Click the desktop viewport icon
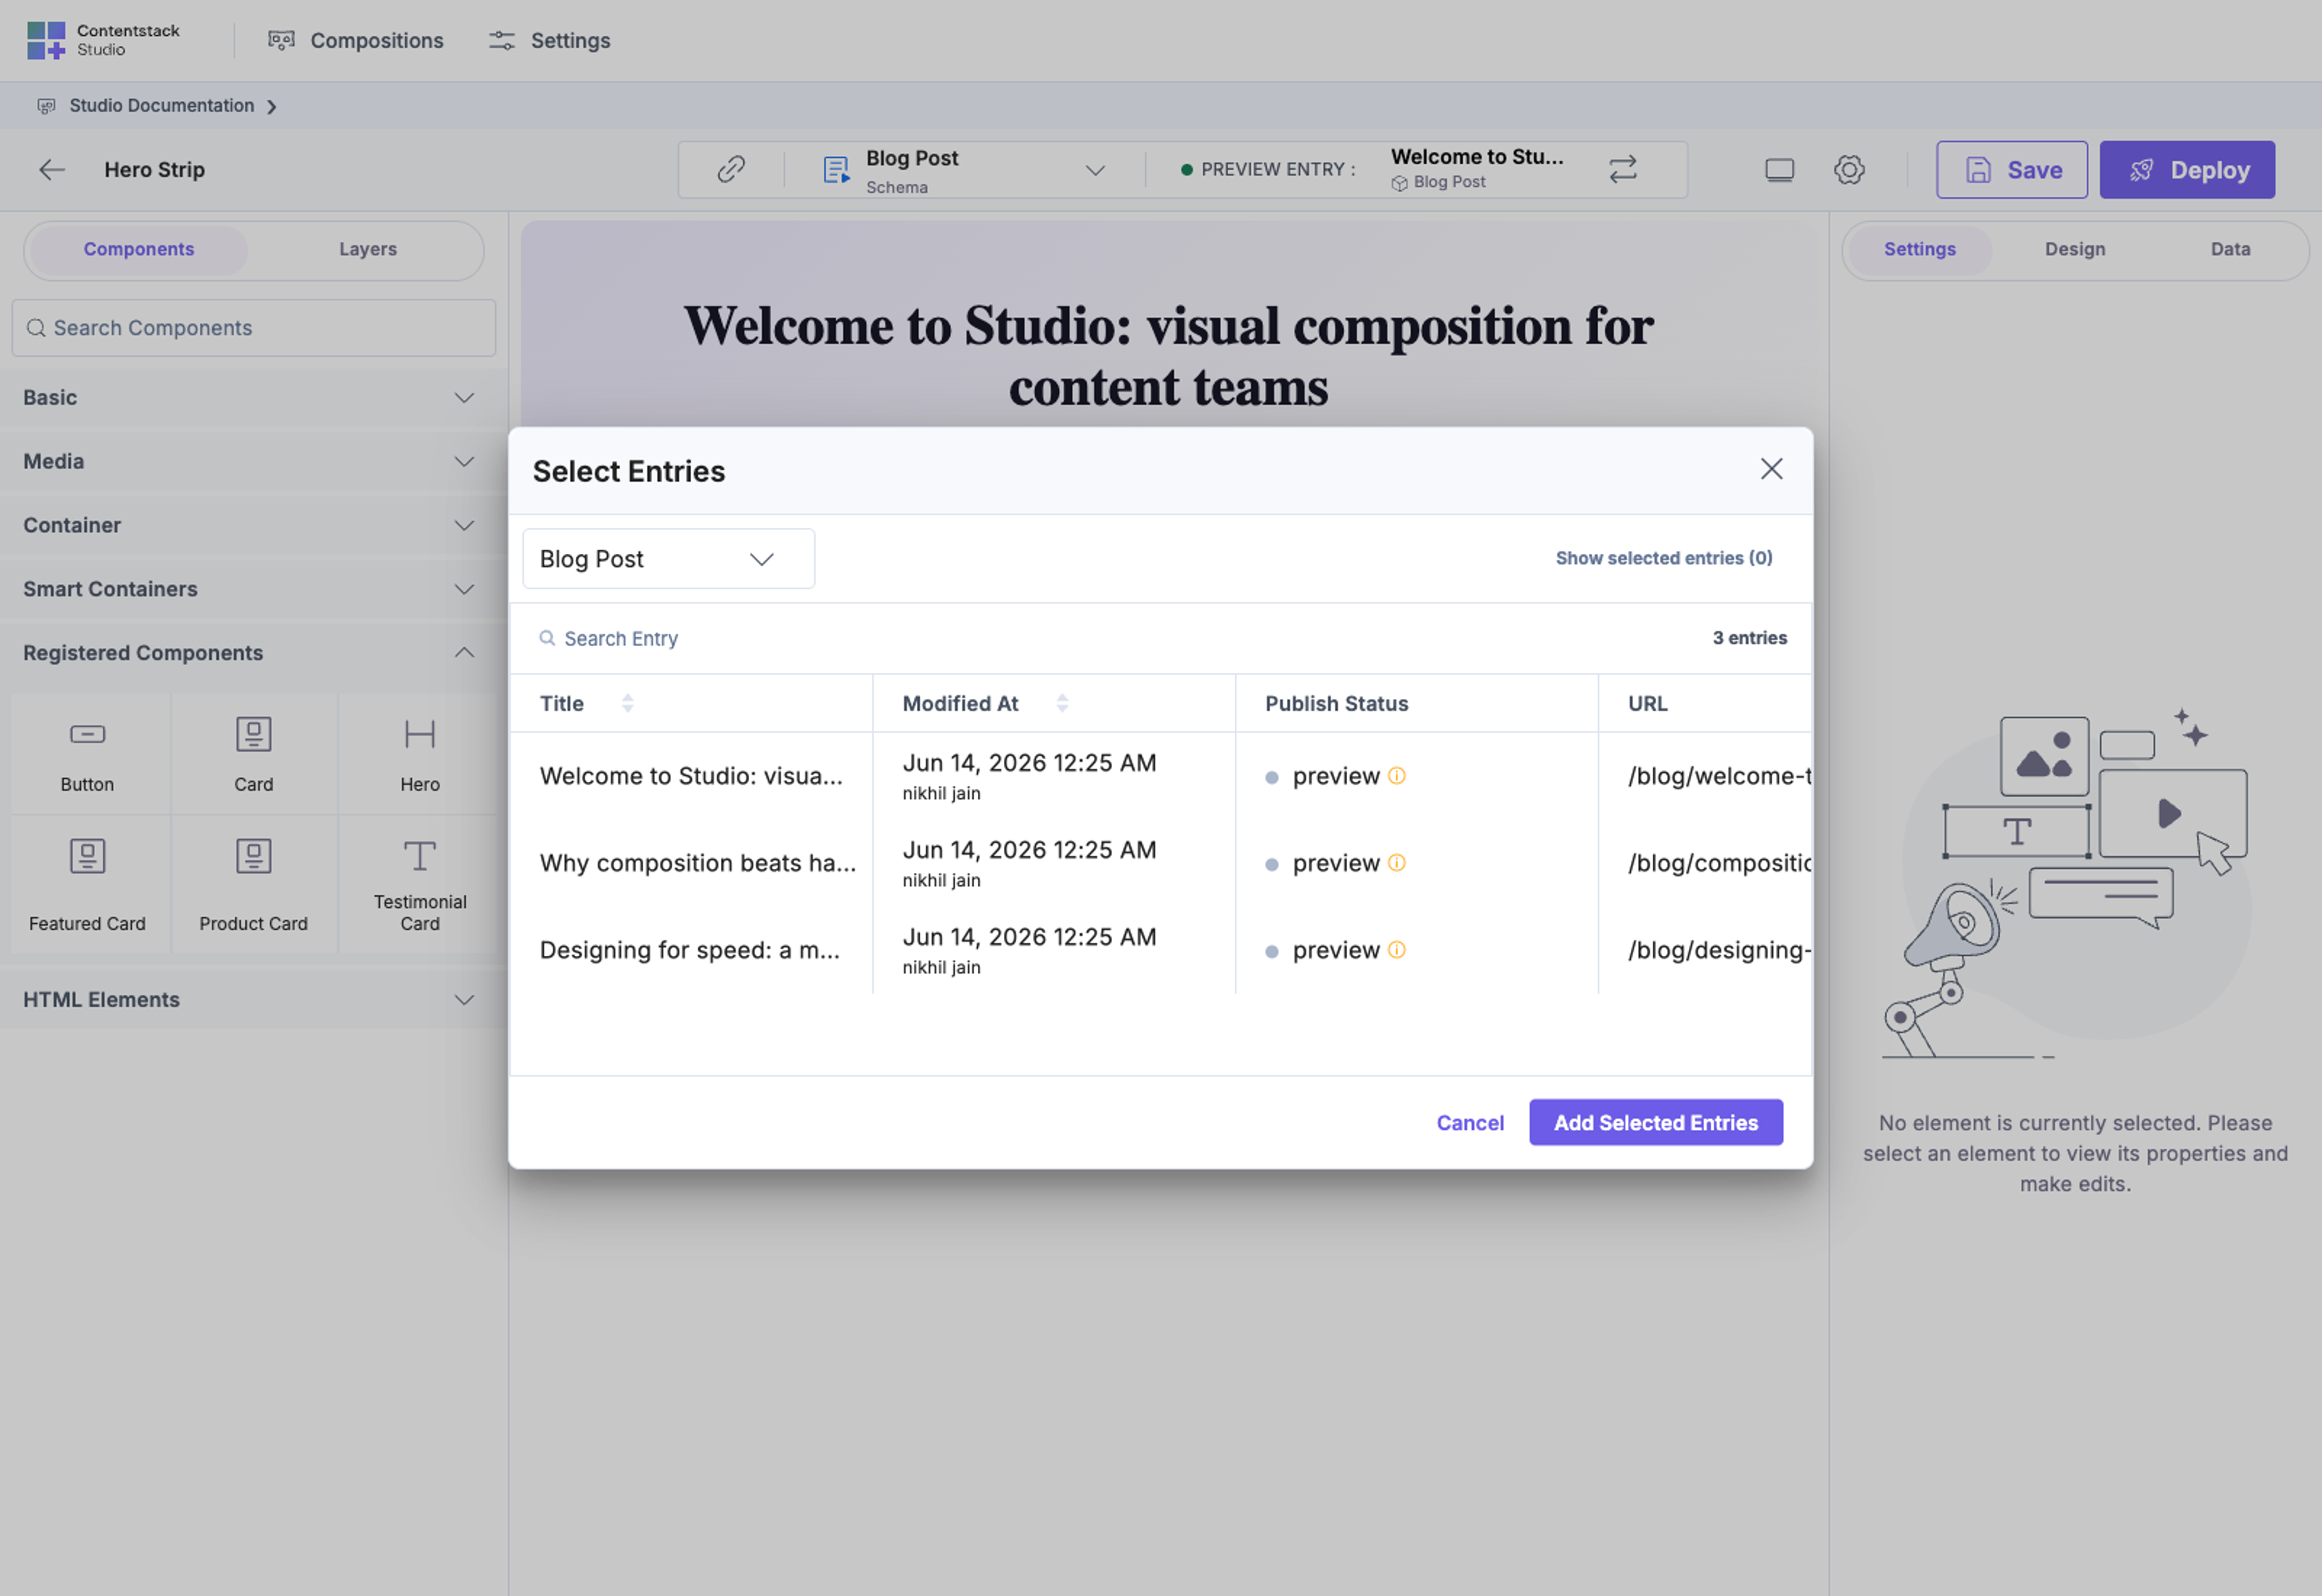 tap(1779, 170)
